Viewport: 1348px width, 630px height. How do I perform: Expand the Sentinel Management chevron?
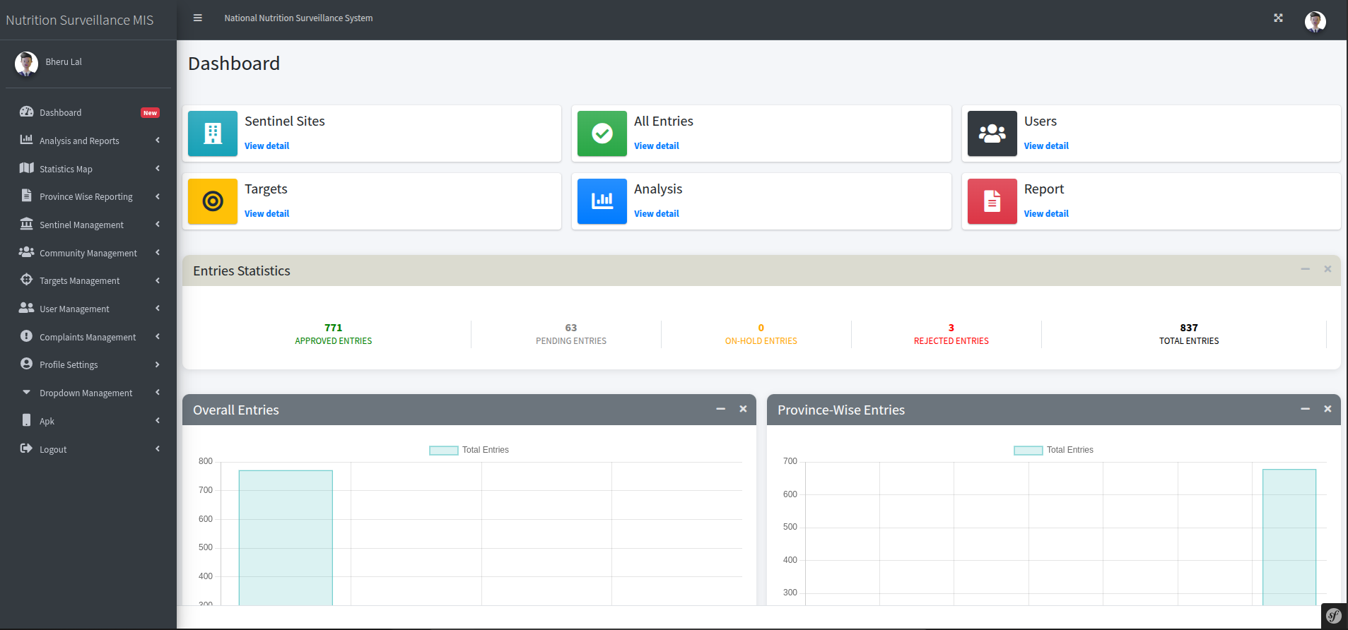tap(158, 225)
